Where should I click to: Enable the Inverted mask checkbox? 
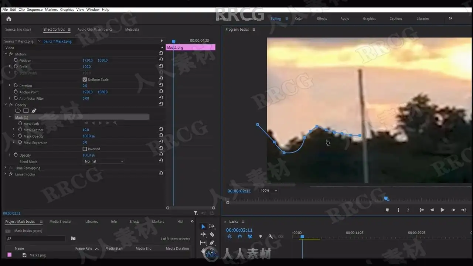click(x=85, y=149)
